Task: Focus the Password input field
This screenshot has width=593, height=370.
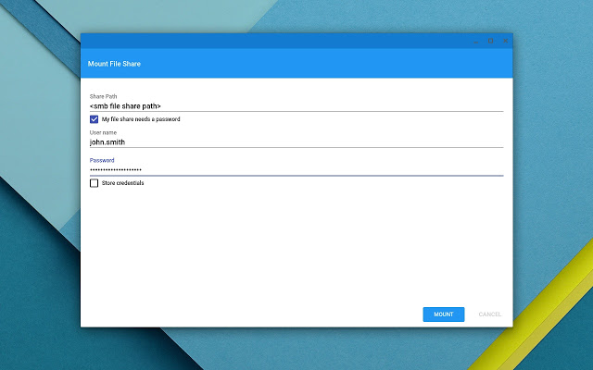Action: pyautogui.click(x=296, y=170)
